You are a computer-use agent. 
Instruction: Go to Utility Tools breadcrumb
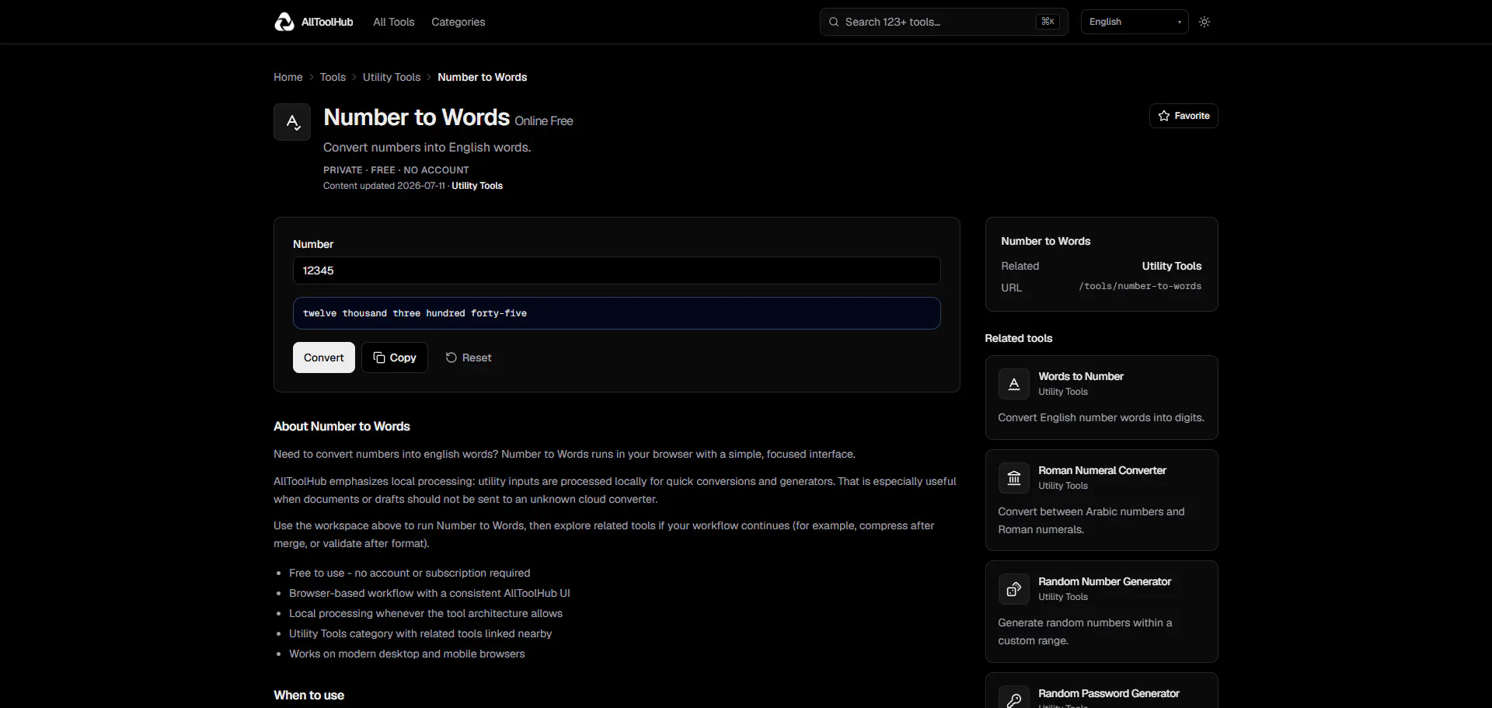point(392,77)
